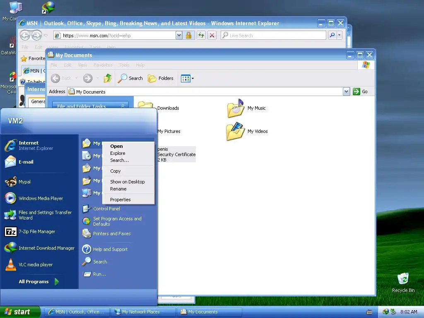Click the Live Search box
Image resolution: width=424 pixels, height=318 pixels.
click(x=273, y=36)
